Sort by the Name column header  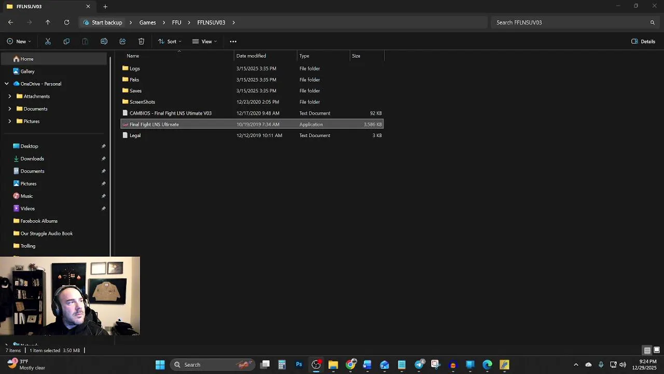click(133, 56)
